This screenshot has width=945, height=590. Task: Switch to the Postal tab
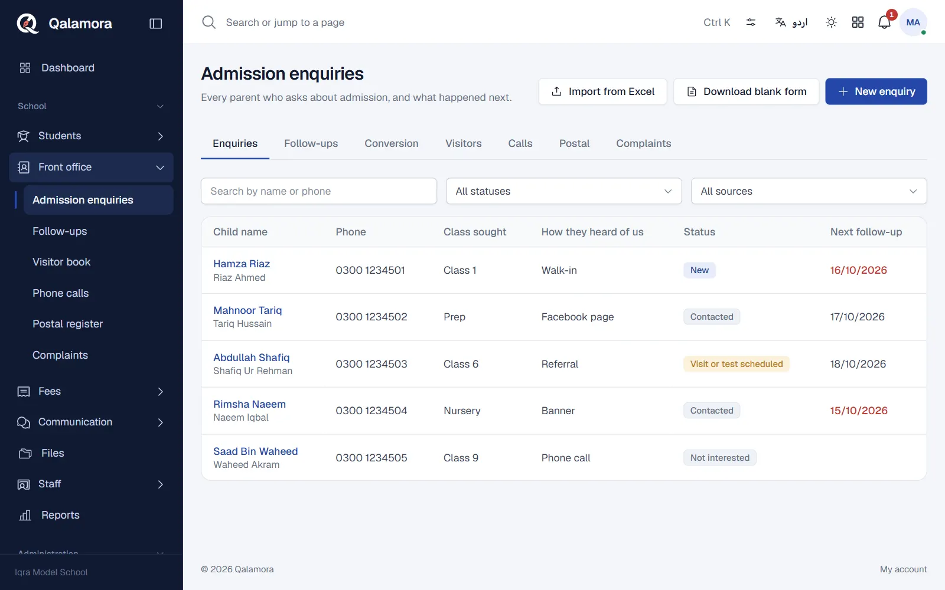(574, 143)
